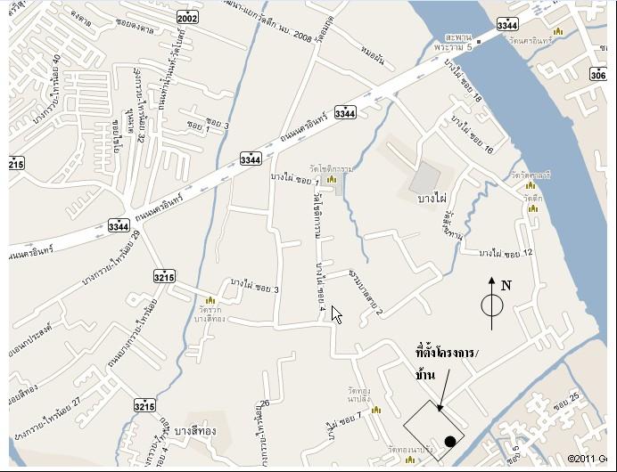This screenshot has height=472, width=617.
Task: Click the บางไผ่ ซอย 12 road label
Action: (x=506, y=253)
